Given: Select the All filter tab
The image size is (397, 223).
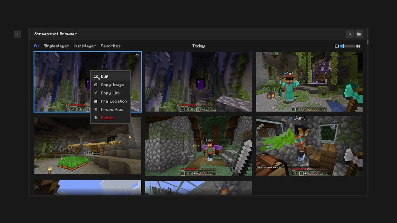Looking at the screenshot, I should [x=37, y=46].
